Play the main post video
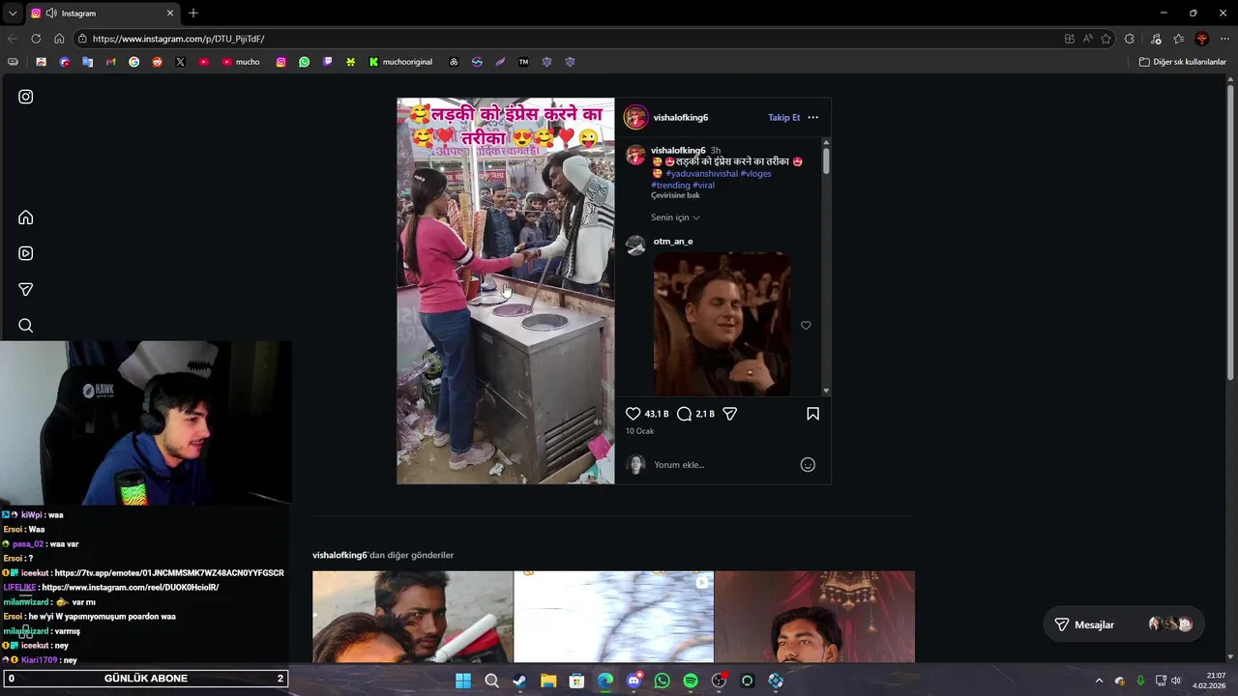The width and height of the screenshot is (1238, 696). click(x=506, y=291)
